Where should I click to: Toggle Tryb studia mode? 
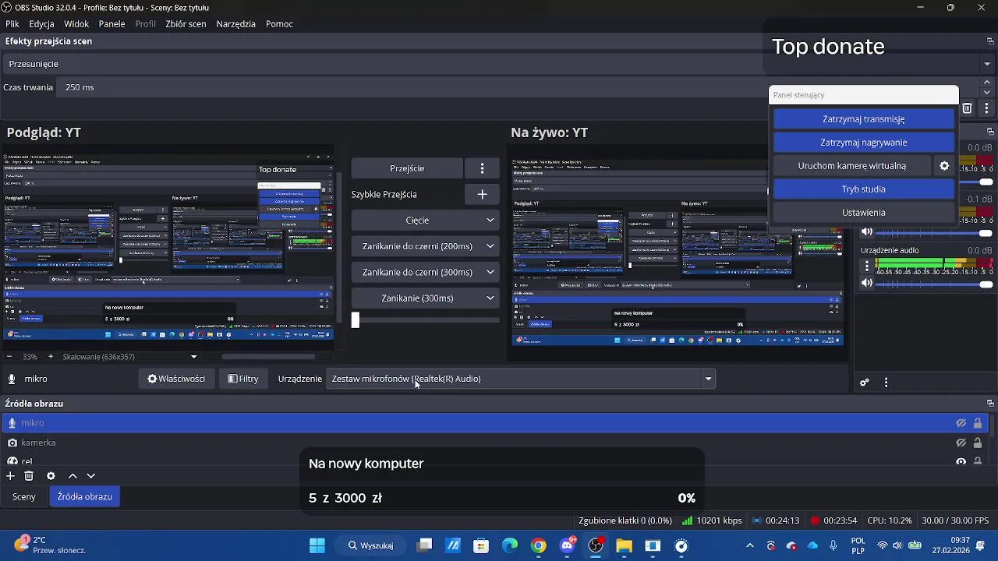[863, 189]
